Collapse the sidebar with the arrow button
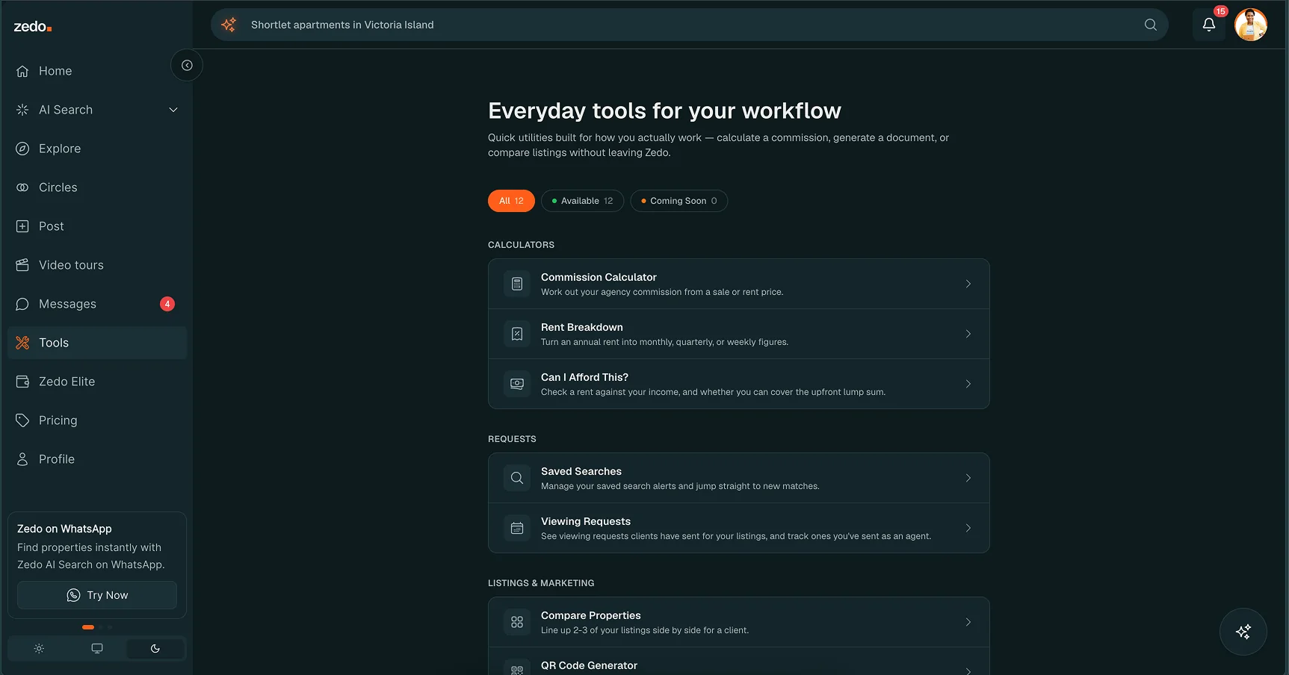The height and width of the screenshot is (675, 1289). coord(187,66)
